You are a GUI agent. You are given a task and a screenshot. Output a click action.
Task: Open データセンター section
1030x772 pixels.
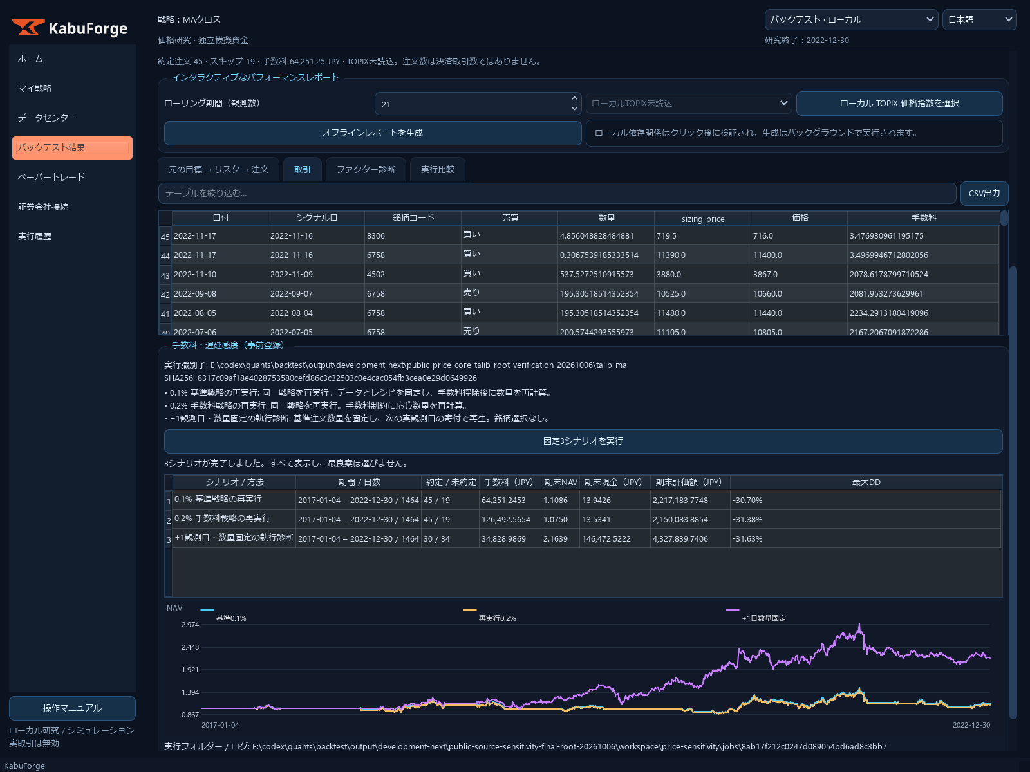point(72,118)
